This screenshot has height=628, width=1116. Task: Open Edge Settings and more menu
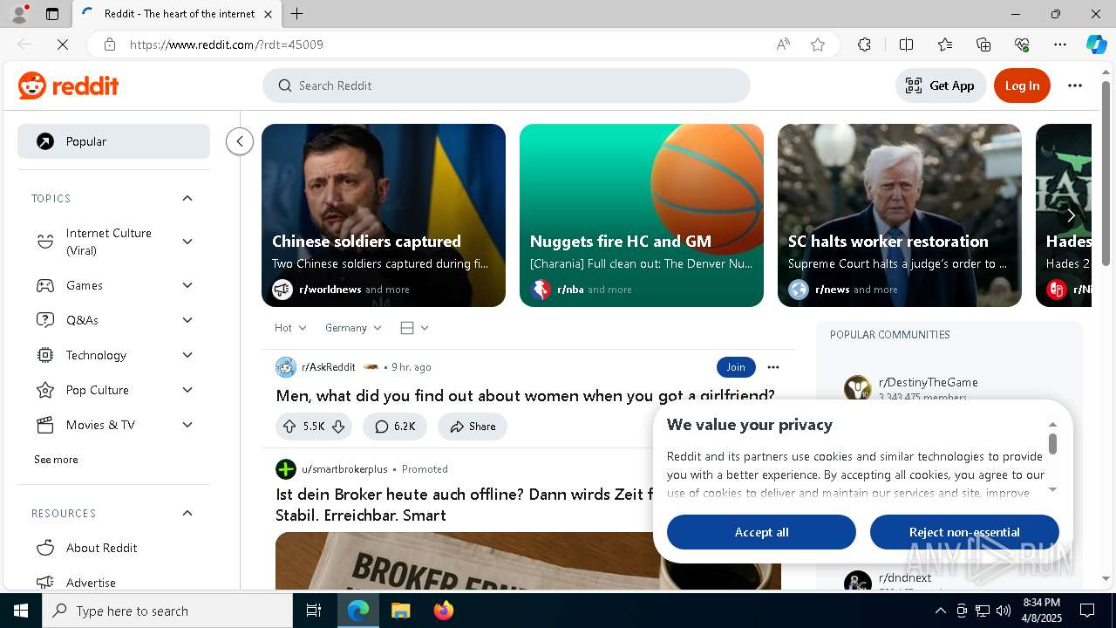click(x=1060, y=44)
